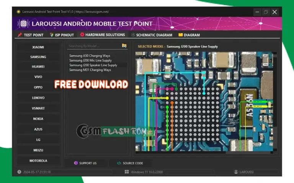Select Samsung J200 Mic Line Supply entry
294x183 pixels.
coord(90,60)
